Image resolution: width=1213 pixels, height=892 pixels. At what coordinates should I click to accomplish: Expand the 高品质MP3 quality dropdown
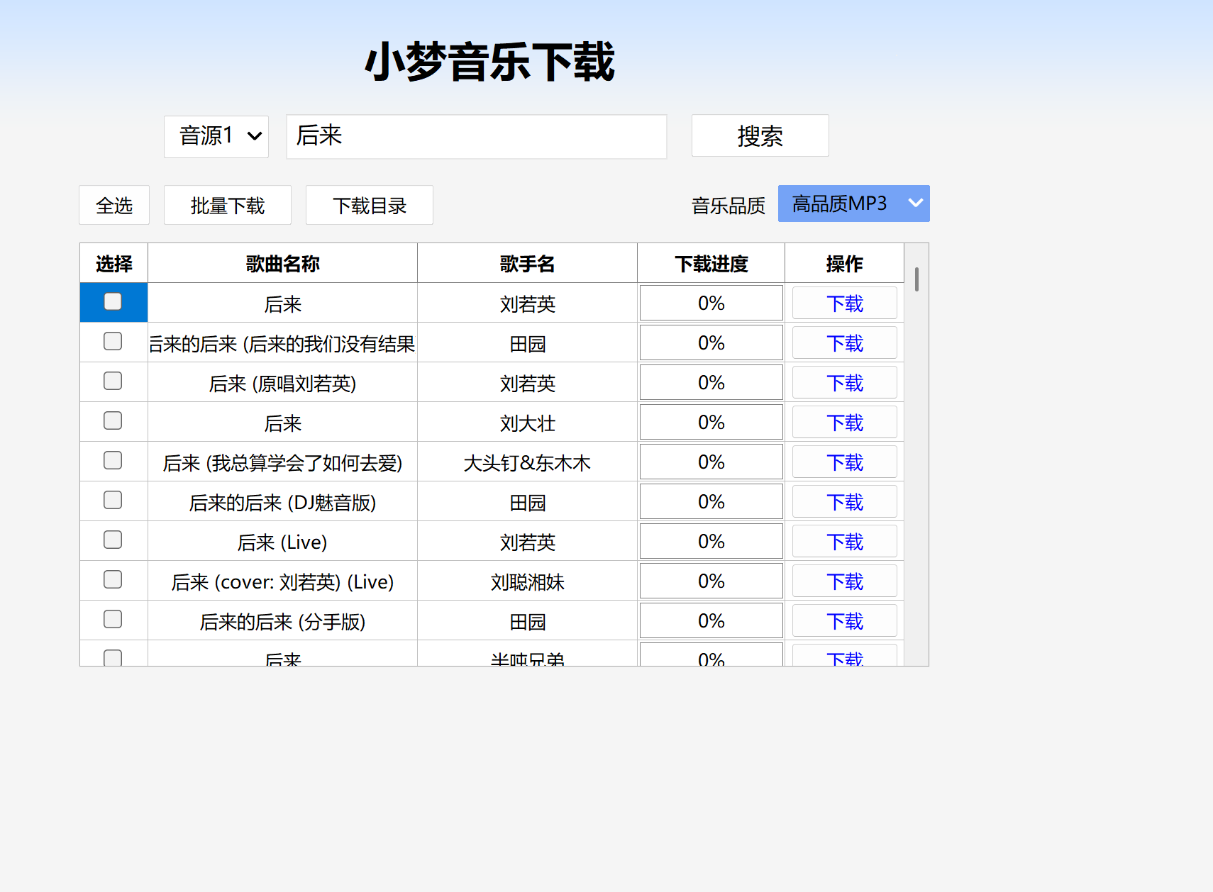click(853, 204)
